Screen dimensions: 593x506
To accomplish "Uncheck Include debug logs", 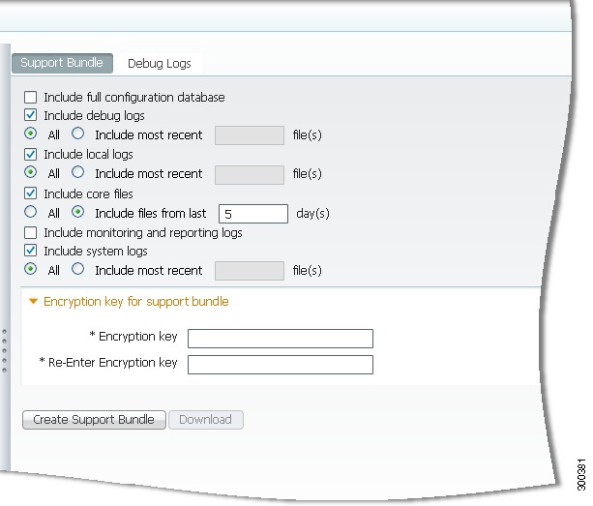I will pos(30,115).
